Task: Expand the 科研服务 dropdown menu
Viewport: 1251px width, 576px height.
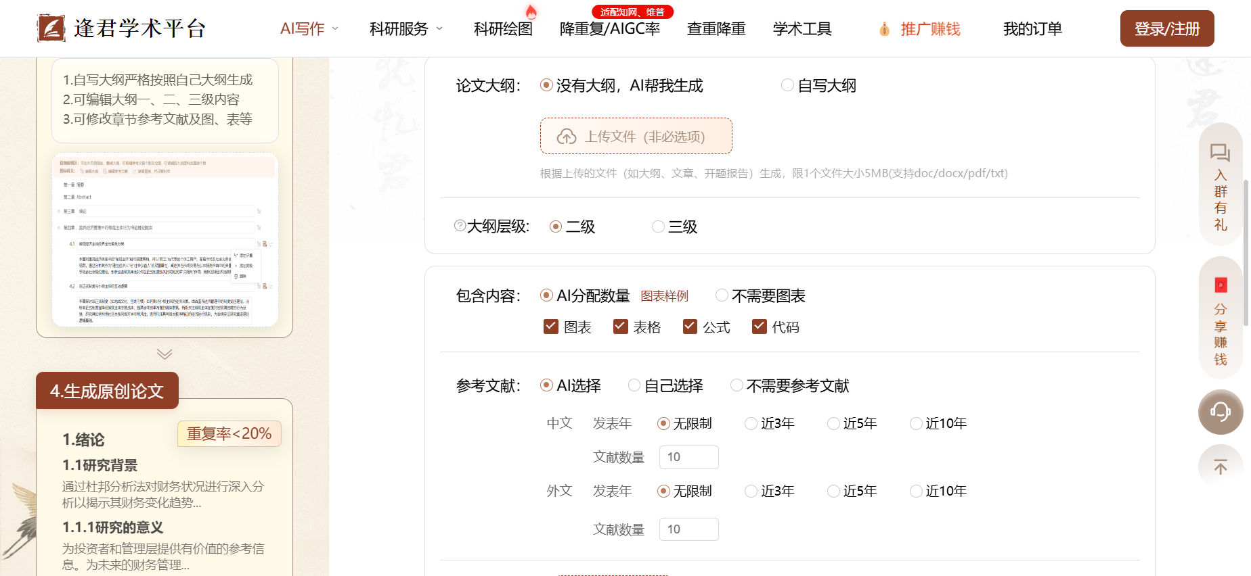Action: pos(406,29)
